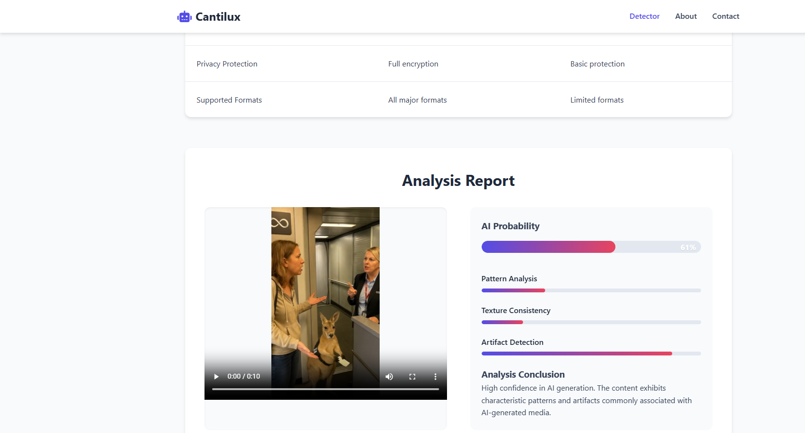The image size is (805, 433).
Task: Click the kangaroo video frame
Action: click(325, 289)
